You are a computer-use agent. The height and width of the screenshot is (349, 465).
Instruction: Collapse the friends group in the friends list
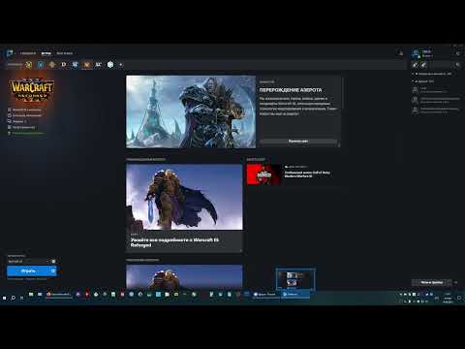422,81
